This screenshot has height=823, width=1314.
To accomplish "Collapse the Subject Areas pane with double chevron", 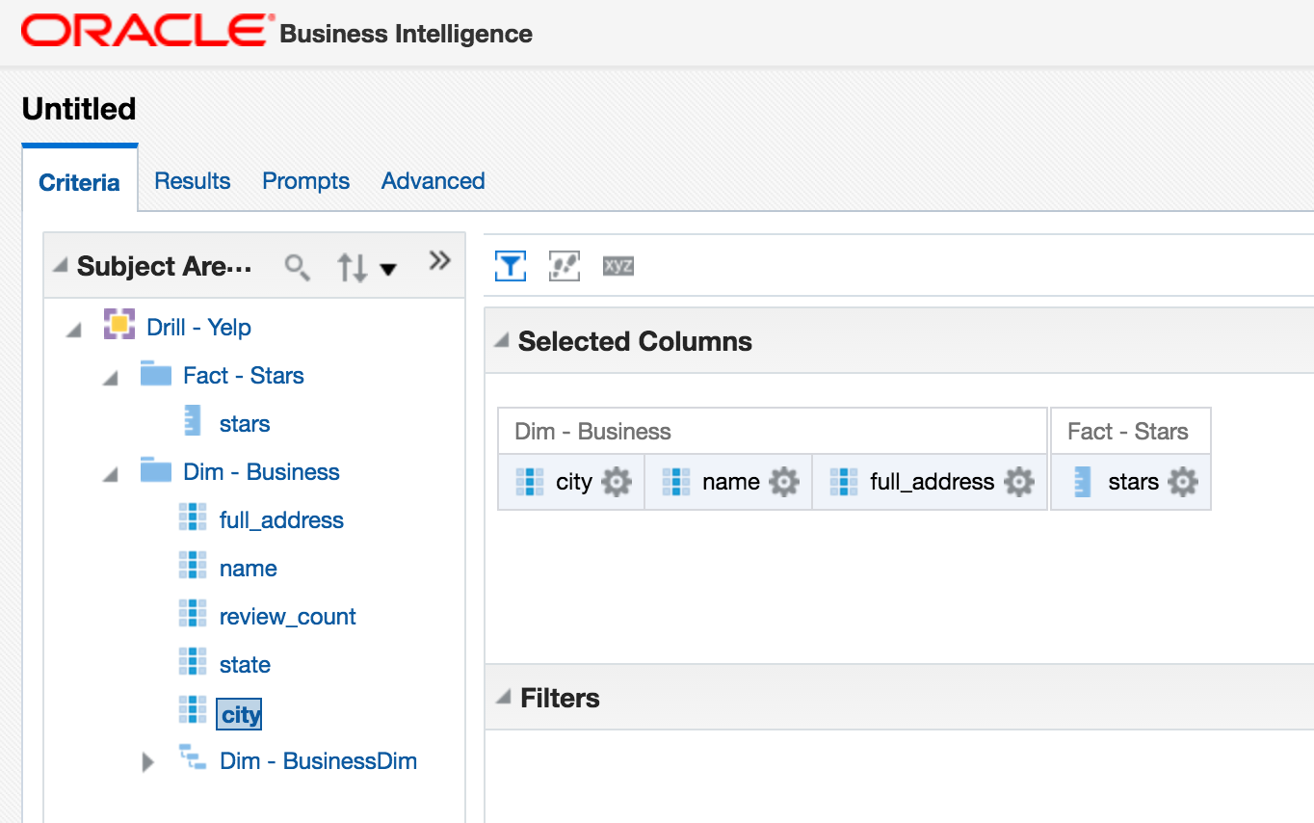I will click(439, 260).
